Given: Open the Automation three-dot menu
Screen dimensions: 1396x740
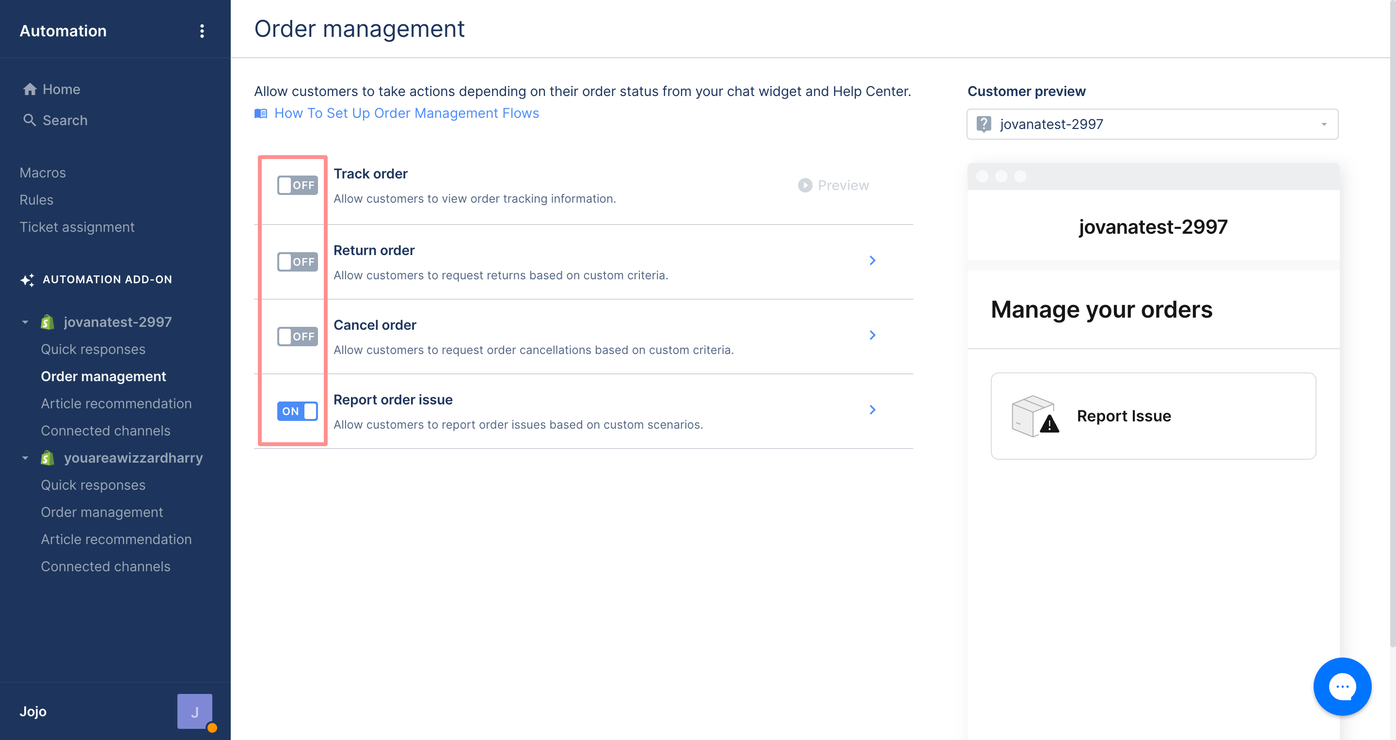Looking at the screenshot, I should pos(202,31).
